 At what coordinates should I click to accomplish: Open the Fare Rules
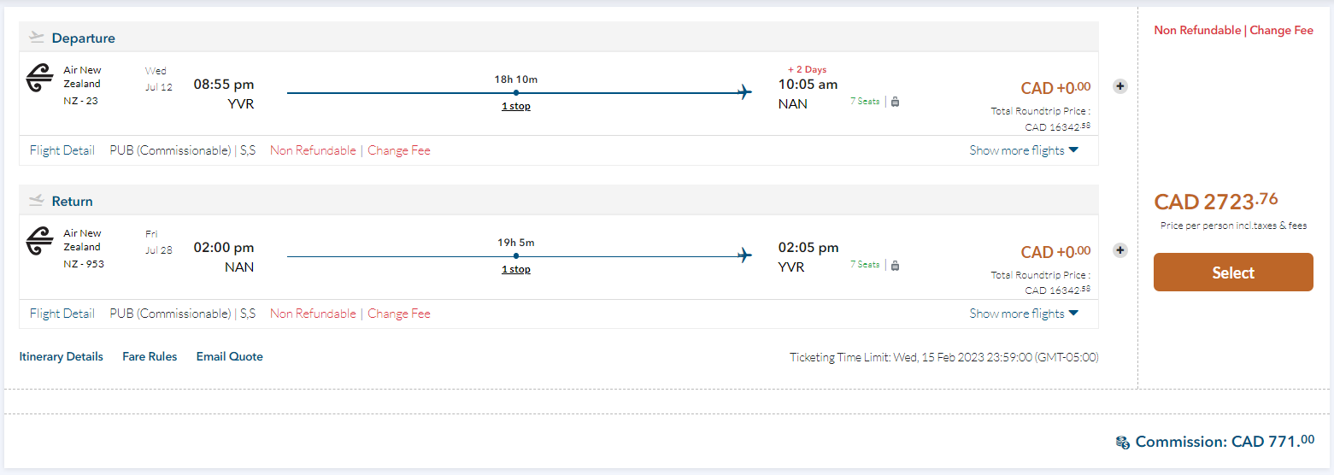pos(150,356)
